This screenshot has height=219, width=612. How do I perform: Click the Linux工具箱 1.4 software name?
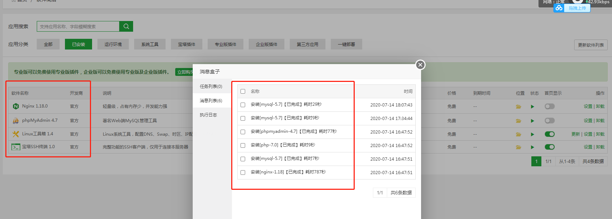click(x=37, y=134)
